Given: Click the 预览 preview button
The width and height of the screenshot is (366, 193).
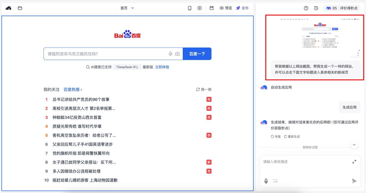Looking at the screenshot, I should (x=226, y=8).
